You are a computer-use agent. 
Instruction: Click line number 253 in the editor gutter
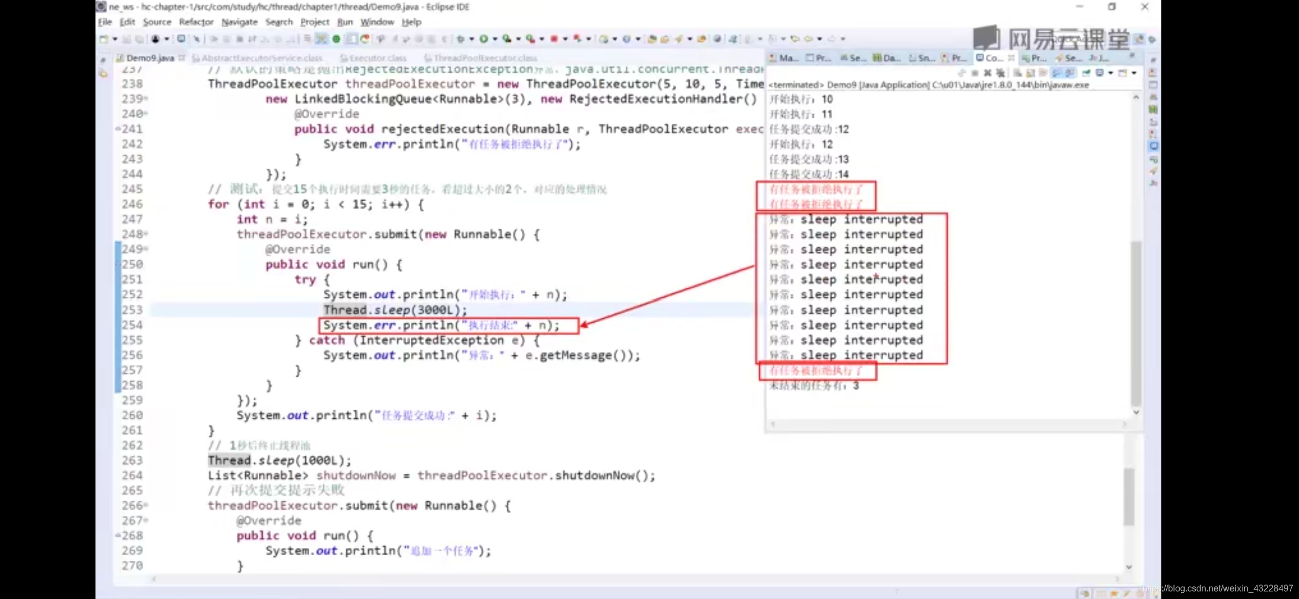(x=132, y=309)
